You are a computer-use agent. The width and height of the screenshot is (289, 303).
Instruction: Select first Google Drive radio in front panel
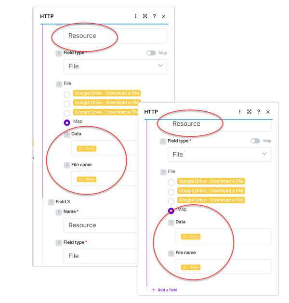pyautogui.click(x=171, y=183)
